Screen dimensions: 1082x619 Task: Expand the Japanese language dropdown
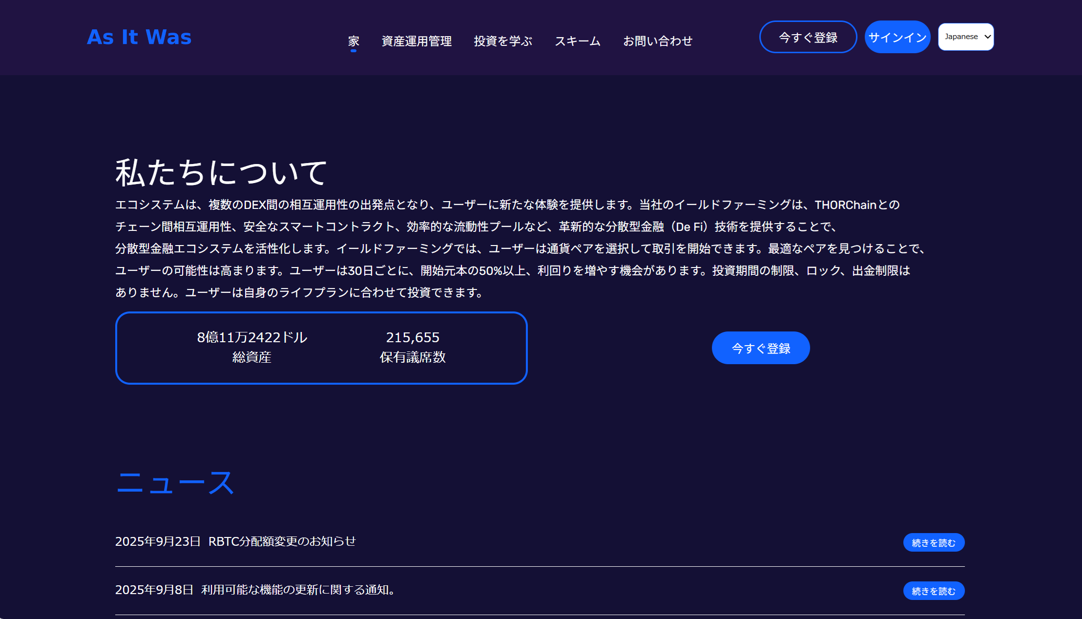966,37
